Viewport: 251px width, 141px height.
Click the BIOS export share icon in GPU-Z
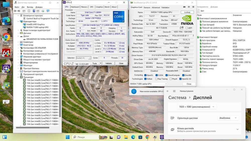coord(182,28)
